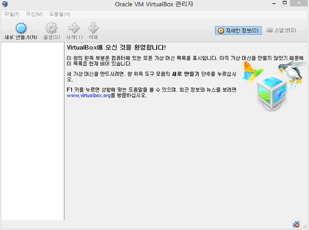309x230 pixels.
Task: Maximize the VirtualBox manager window
Action: pos(285,3)
